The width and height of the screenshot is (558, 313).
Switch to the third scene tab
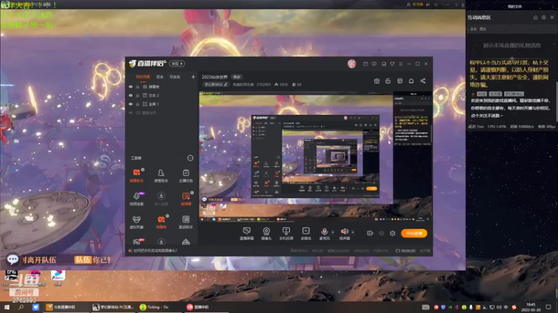tap(175, 77)
